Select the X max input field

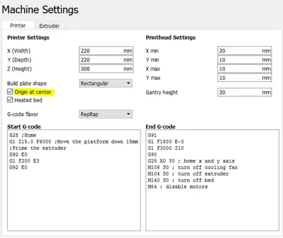tap(245, 69)
